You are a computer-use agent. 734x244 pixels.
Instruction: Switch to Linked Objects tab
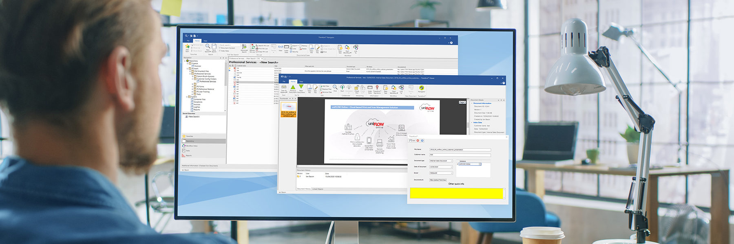[x=318, y=189]
